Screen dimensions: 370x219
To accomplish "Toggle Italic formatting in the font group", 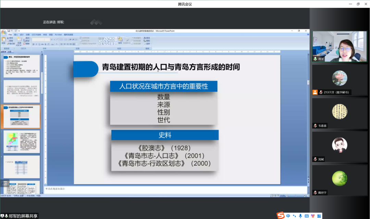I will (37, 44).
